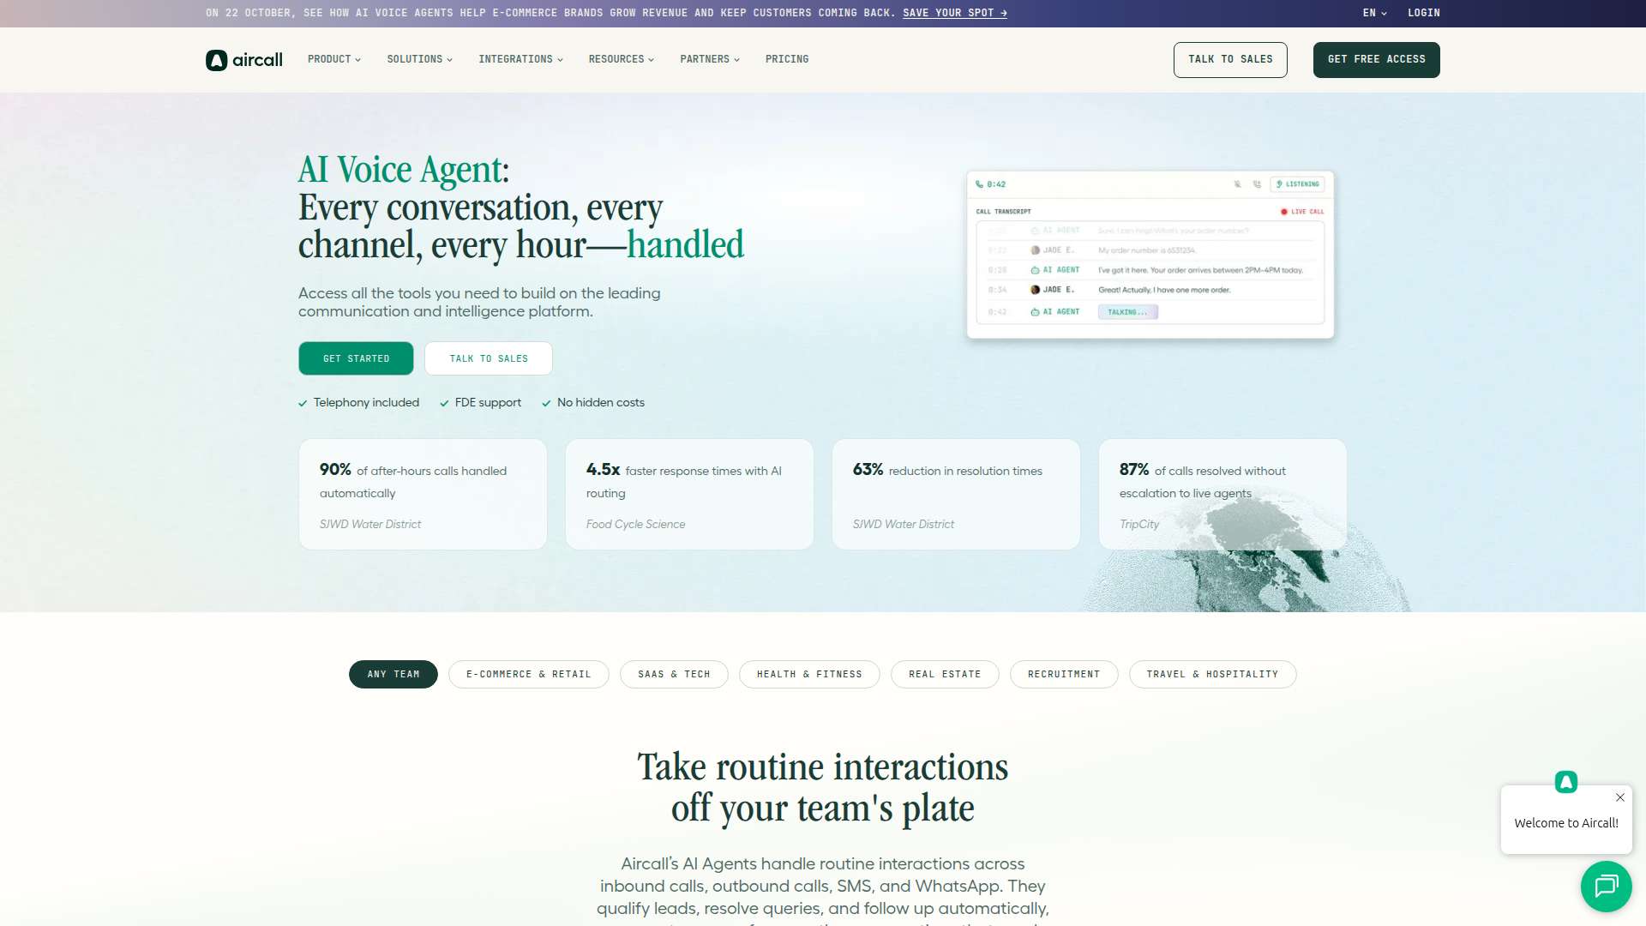1646x926 pixels.
Task: Click the Listening badge in the call mockup
Action: pyautogui.click(x=1298, y=184)
